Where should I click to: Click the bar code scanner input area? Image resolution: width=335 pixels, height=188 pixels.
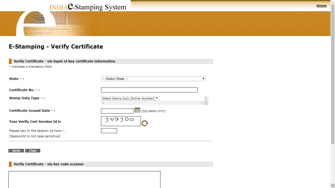point(84,180)
